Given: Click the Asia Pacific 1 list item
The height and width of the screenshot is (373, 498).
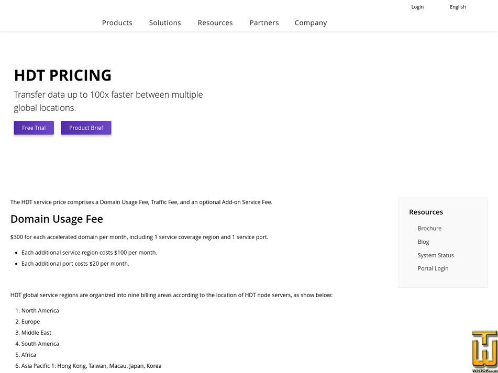Looking at the screenshot, I should click(91, 366).
